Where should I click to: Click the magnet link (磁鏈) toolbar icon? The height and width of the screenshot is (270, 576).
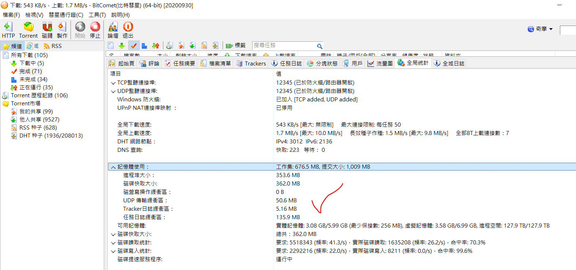[47, 30]
